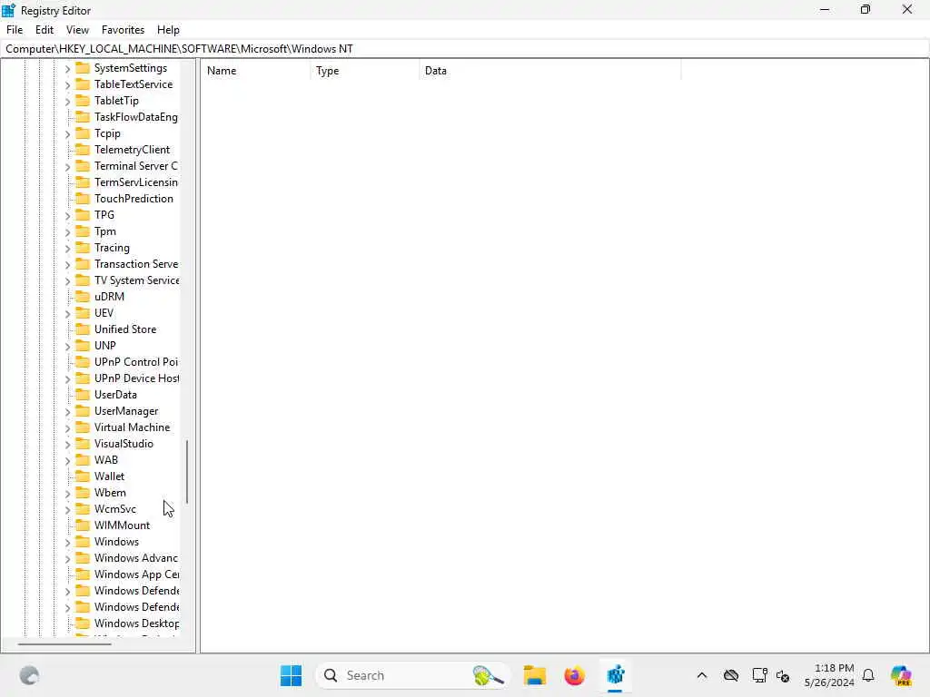The image size is (930, 697).
Task: Expand the Windows key
Action: coord(67,543)
